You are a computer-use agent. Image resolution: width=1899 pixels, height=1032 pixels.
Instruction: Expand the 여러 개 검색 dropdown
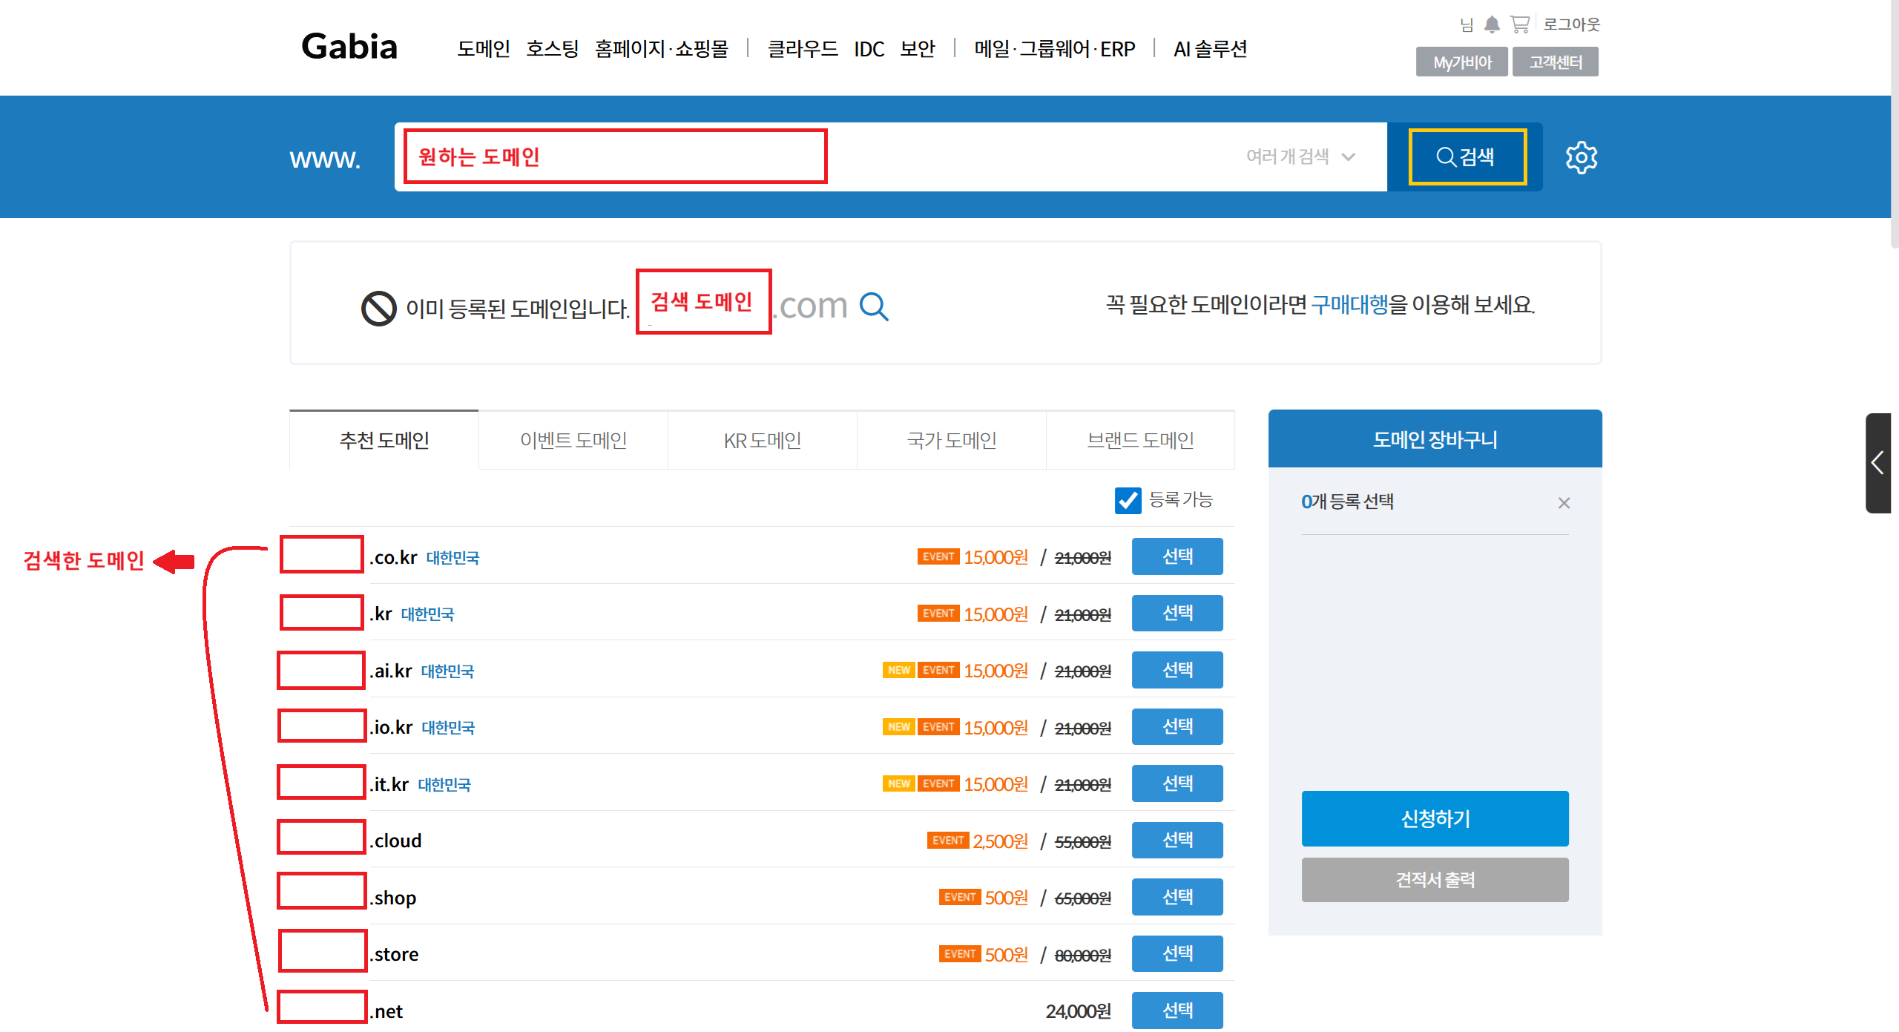coord(1300,157)
